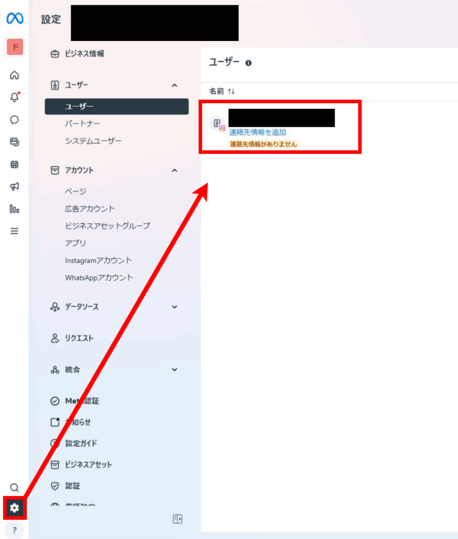Open the ads megaphone icon
This screenshot has height=539, width=458.
click(x=14, y=187)
